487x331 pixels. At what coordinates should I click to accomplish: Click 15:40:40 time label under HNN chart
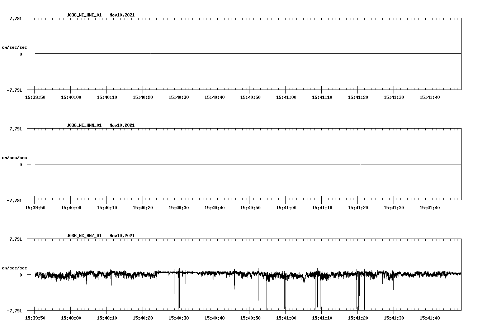(214, 208)
